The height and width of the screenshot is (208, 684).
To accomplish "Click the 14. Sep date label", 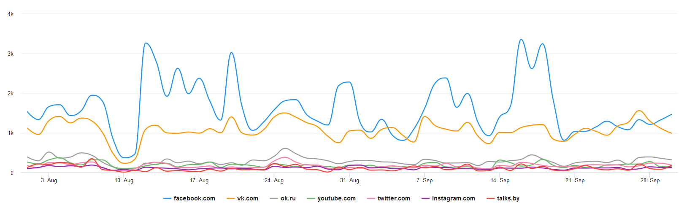I will coord(500,180).
